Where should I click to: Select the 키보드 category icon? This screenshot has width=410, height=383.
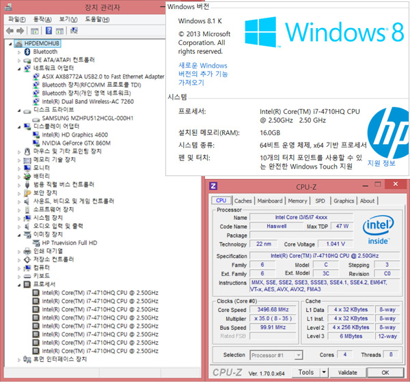click(x=27, y=276)
